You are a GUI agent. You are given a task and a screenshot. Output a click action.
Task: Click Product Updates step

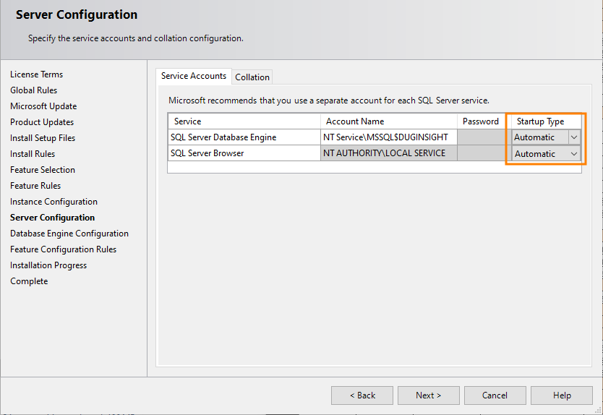(x=42, y=122)
